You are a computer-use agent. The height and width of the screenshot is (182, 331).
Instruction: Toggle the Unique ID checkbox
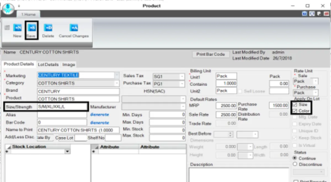pos(295,131)
